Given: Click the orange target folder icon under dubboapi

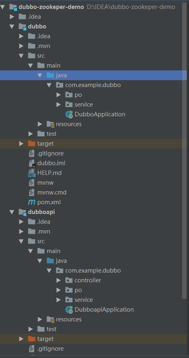Looking at the screenshot, I should 31,338.
